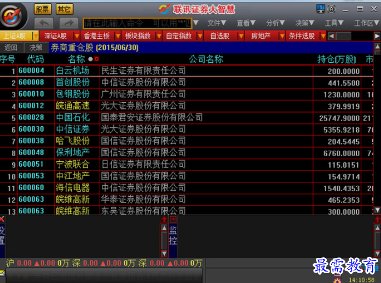Open the 决策 menu in menu bar
The image size is (381, 283).
click(x=305, y=23)
